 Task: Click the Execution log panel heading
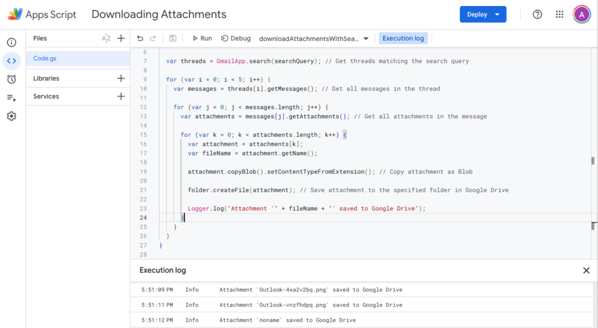click(162, 270)
